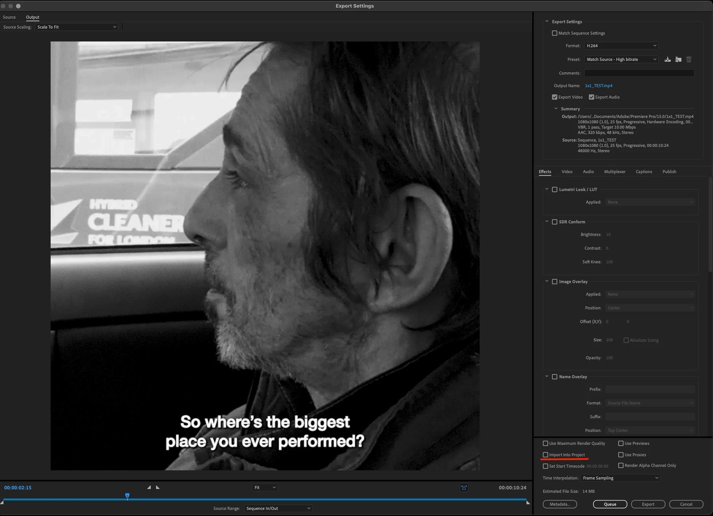Image resolution: width=713 pixels, height=516 pixels.
Task: Enable the Lumetri Look / LUT effect
Action: click(x=555, y=190)
